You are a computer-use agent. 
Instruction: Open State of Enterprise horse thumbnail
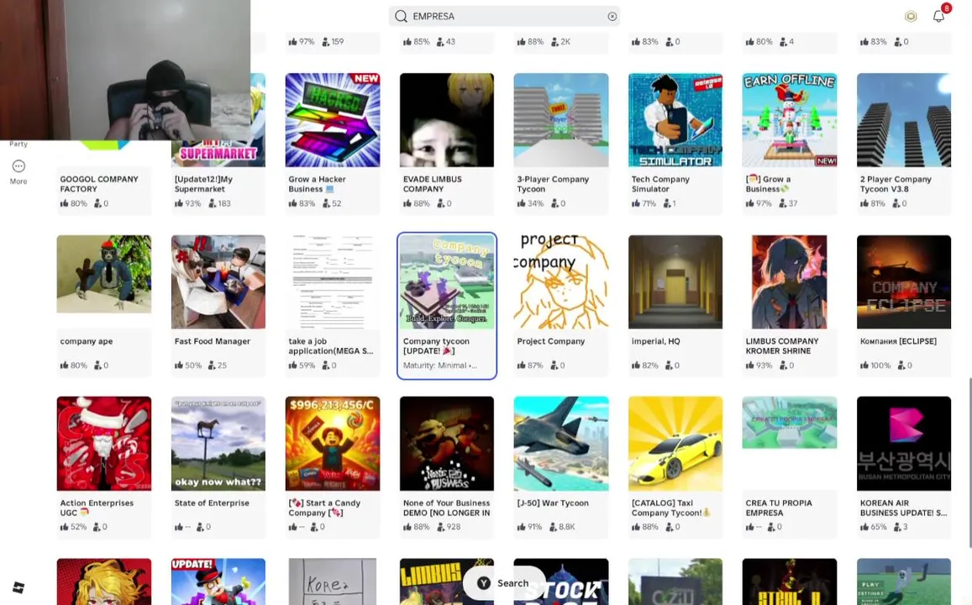[x=218, y=444]
